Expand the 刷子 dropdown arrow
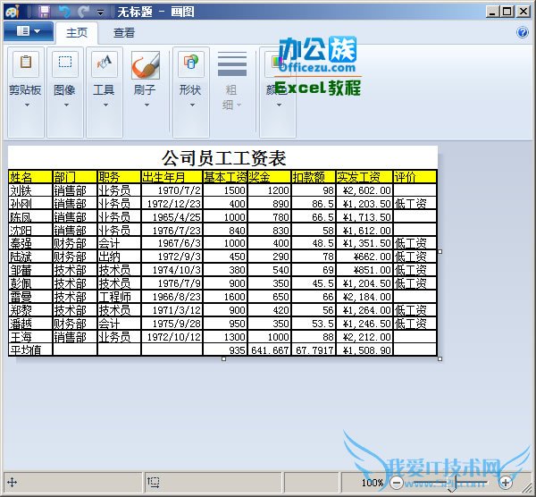Viewport: 536px width, 497px height. coord(147,105)
